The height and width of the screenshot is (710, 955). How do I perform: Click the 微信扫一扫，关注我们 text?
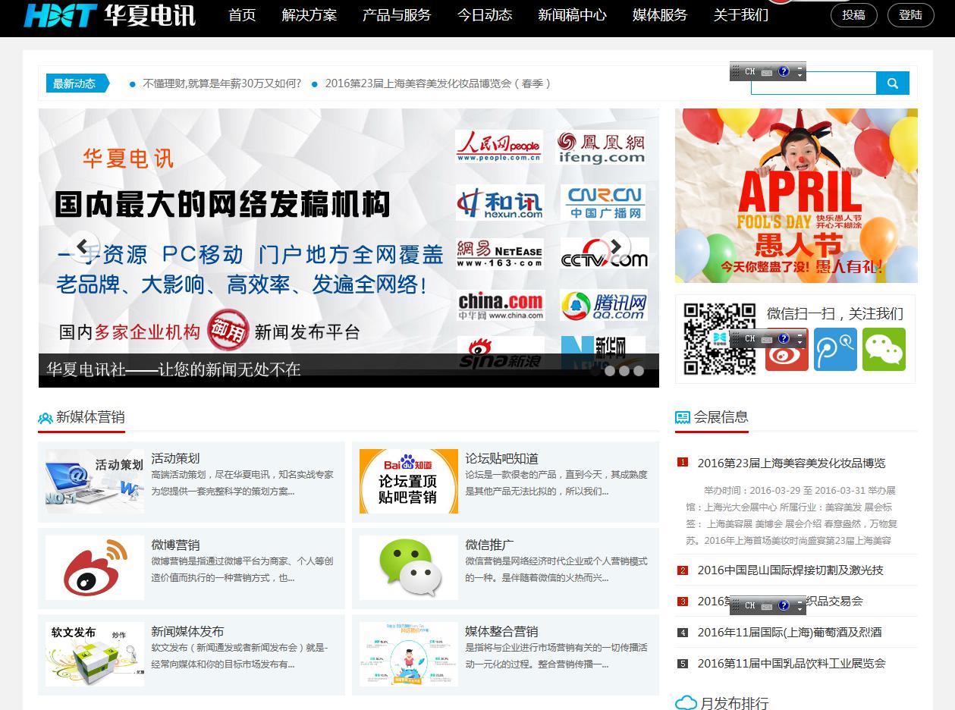click(835, 313)
